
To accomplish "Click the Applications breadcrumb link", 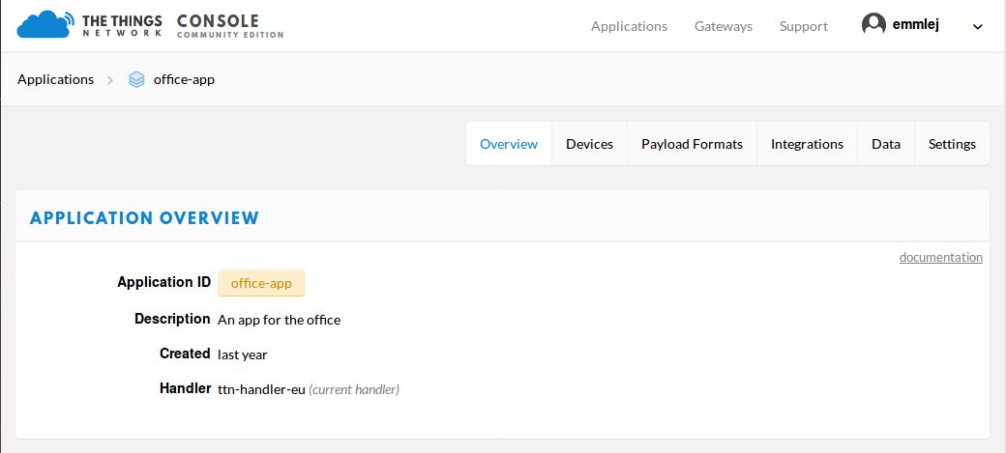I will coord(55,79).
